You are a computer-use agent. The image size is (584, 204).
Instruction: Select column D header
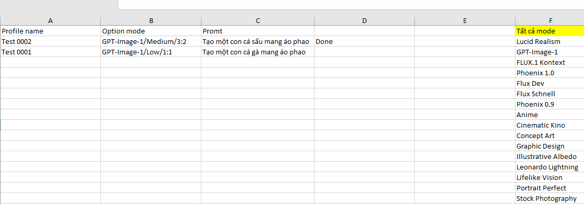(x=365, y=21)
